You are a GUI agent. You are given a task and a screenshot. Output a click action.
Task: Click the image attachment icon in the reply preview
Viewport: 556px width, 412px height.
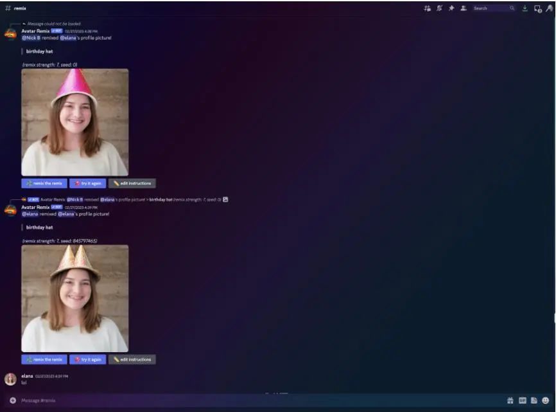225,200
